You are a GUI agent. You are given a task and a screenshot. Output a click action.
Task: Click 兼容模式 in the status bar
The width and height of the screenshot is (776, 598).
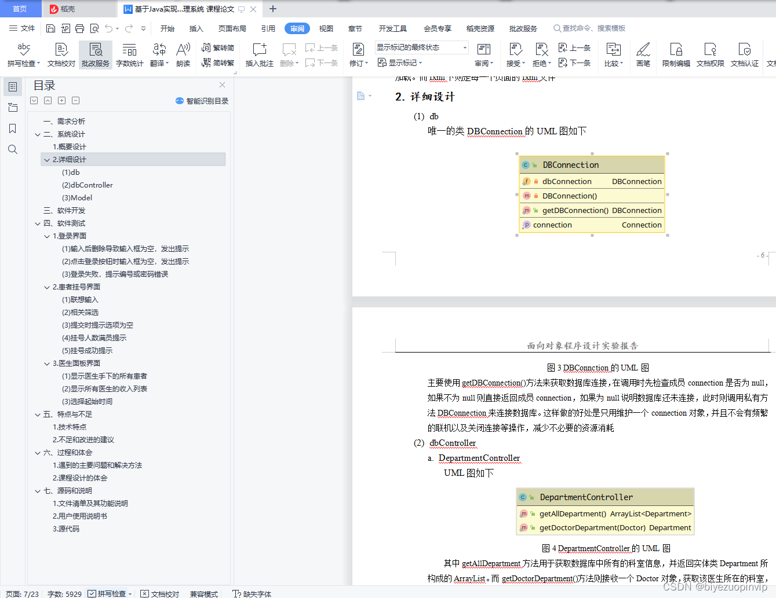204,593
